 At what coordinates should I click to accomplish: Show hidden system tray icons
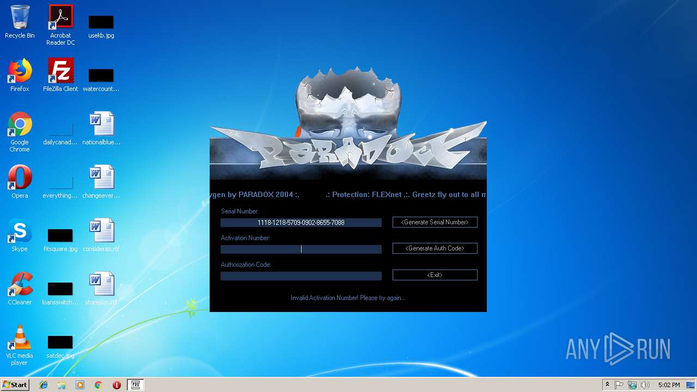pos(607,385)
